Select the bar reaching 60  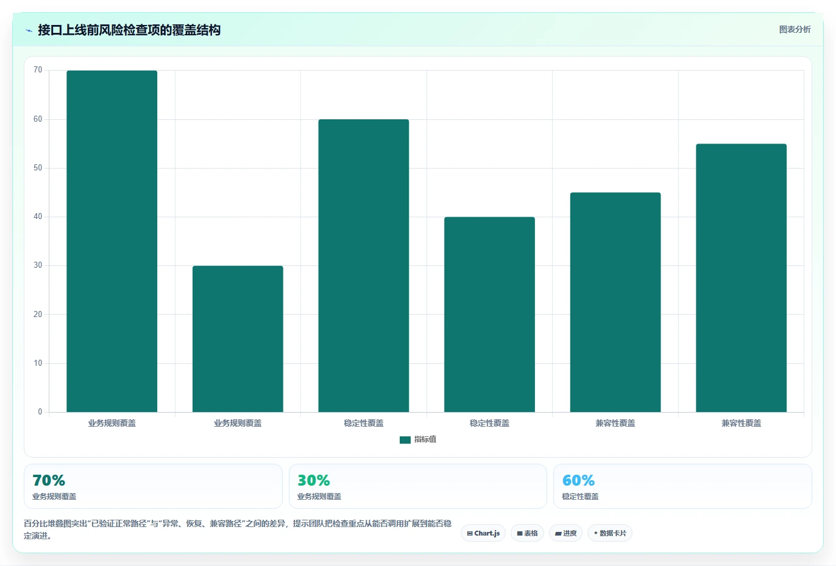pos(364,265)
